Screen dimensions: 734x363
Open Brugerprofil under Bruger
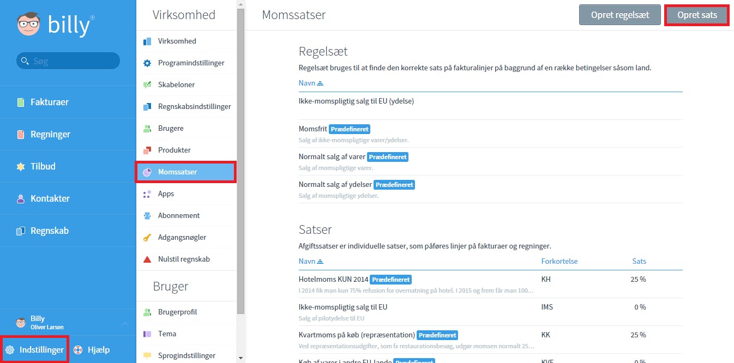[x=186, y=312]
